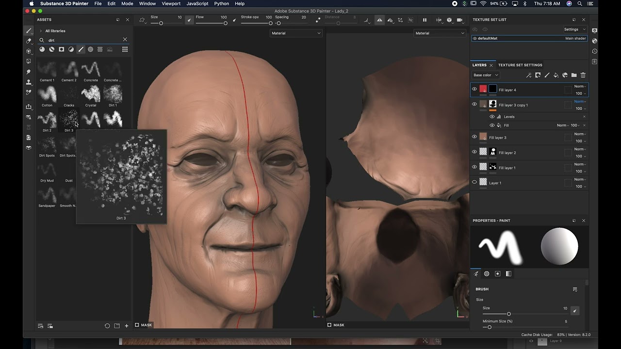Image resolution: width=621 pixels, height=349 pixels.
Task: Open display settings icon on right sidebar
Action: click(594, 30)
